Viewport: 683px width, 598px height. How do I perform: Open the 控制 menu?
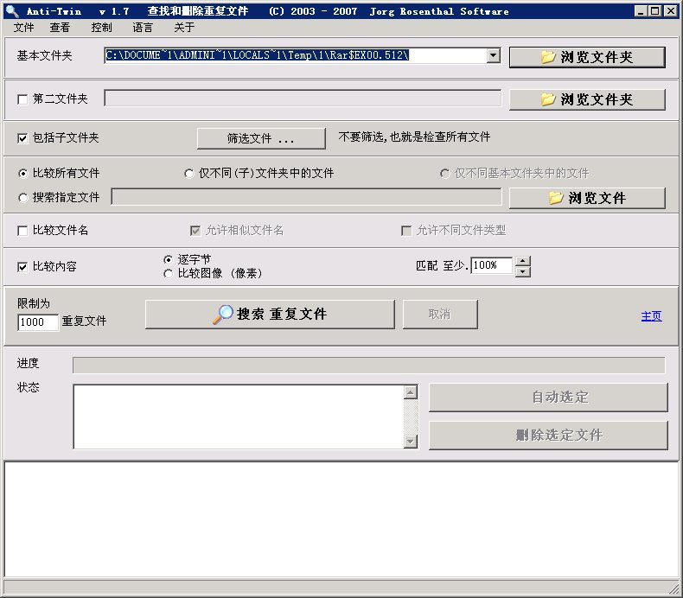tap(101, 28)
